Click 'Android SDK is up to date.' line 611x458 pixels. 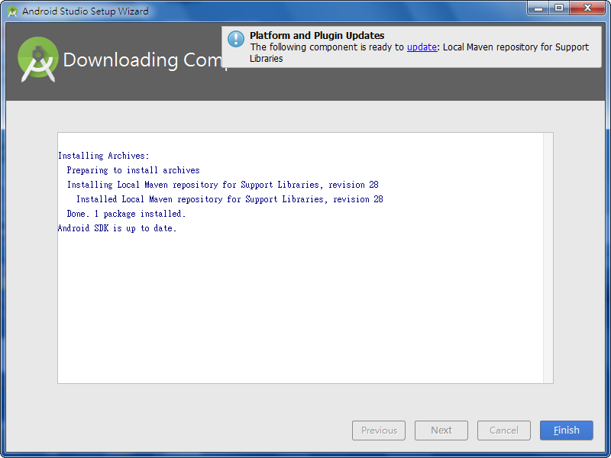click(118, 228)
